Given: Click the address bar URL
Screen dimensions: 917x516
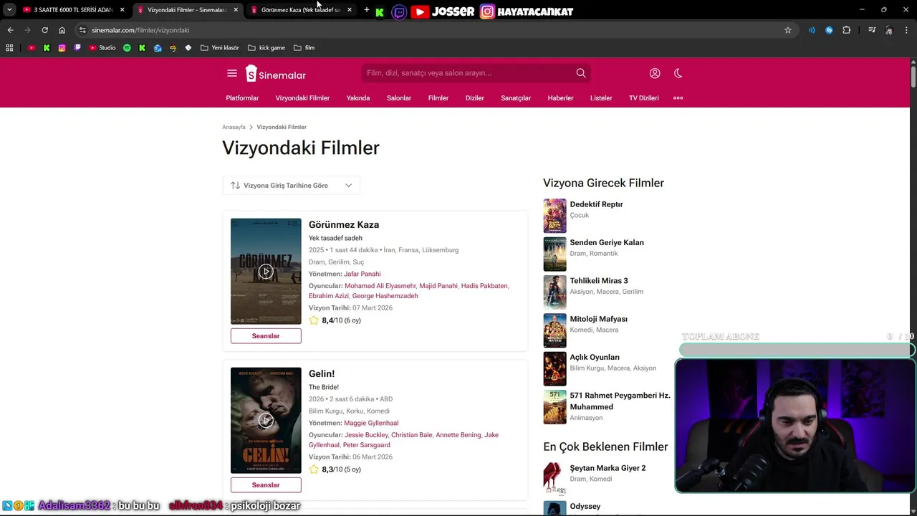Looking at the screenshot, I should (x=140, y=30).
